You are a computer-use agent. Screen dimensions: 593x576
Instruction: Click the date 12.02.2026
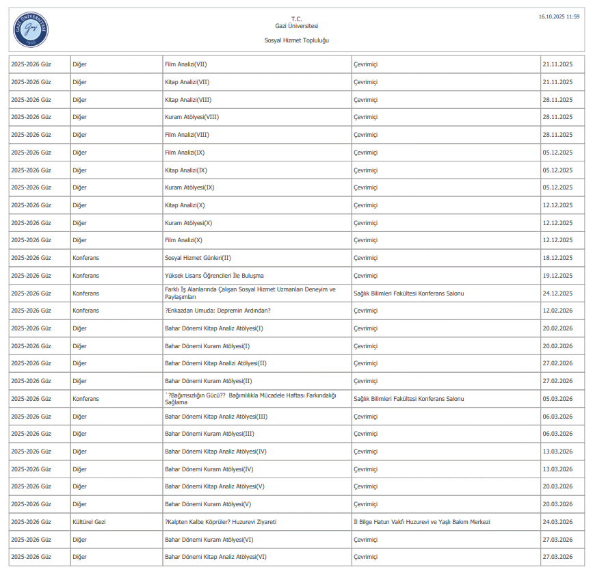[x=557, y=311]
